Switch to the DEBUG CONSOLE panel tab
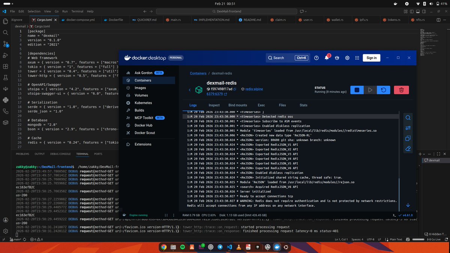 60,154
